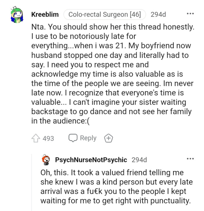Click the 493 vote count

pos(48,138)
